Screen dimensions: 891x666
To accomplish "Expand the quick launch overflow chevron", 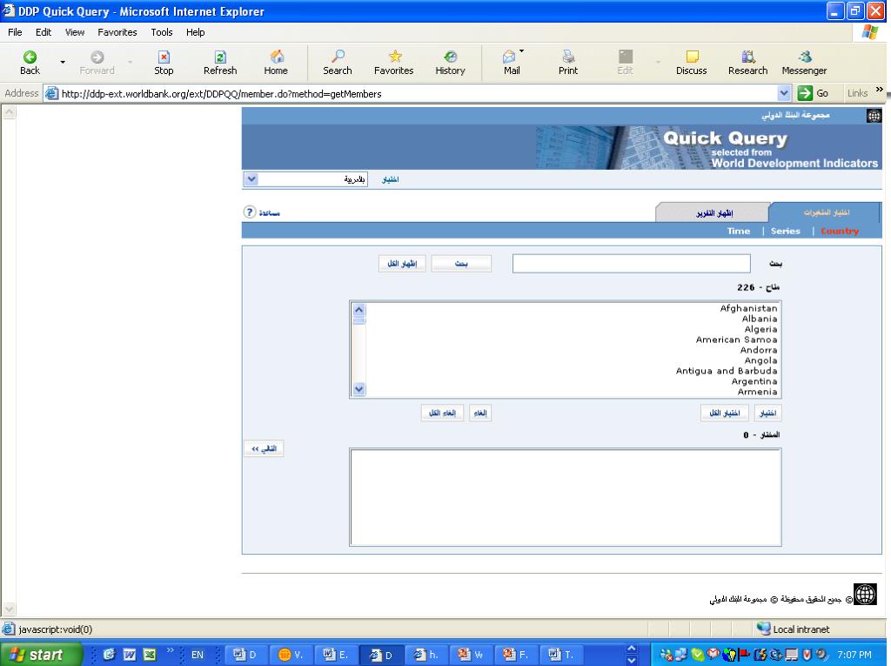I will 170,650.
